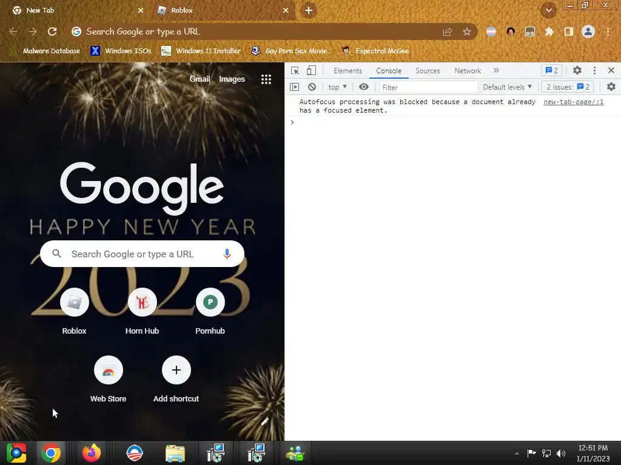This screenshot has height=465, width=621.
Task: Open Console settings gear icon
Action: pyautogui.click(x=611, y=87)
